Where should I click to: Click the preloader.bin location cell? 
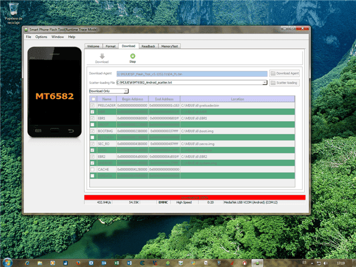click(238, 105)
